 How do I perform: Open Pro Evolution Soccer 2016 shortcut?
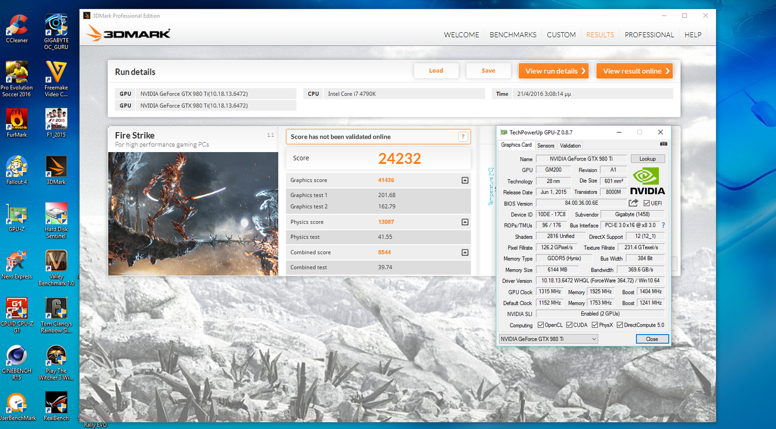16,79
